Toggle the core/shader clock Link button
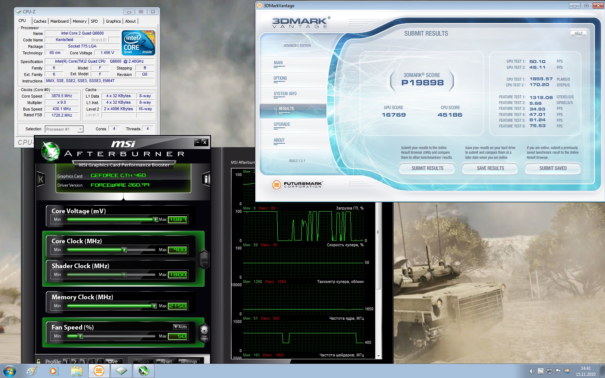This screenshot has width=605, height=378. tap(204, 259)
